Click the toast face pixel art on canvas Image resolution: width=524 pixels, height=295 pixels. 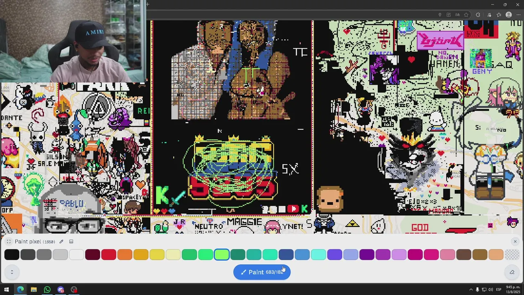click(x=330, y=199)
